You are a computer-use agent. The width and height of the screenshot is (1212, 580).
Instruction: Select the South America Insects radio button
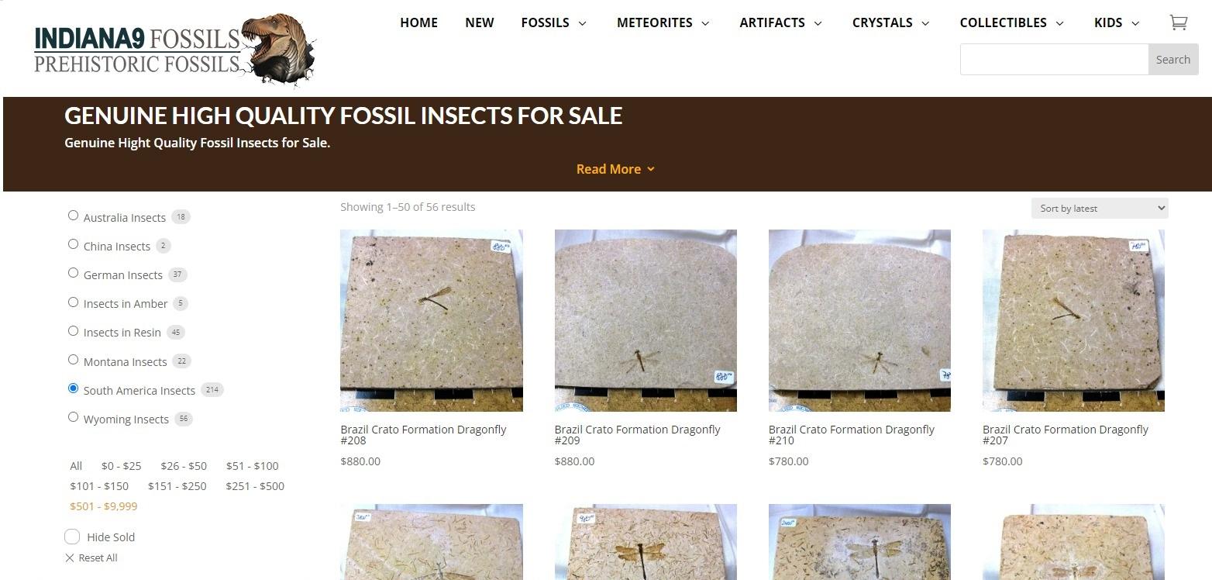(74, 388)
